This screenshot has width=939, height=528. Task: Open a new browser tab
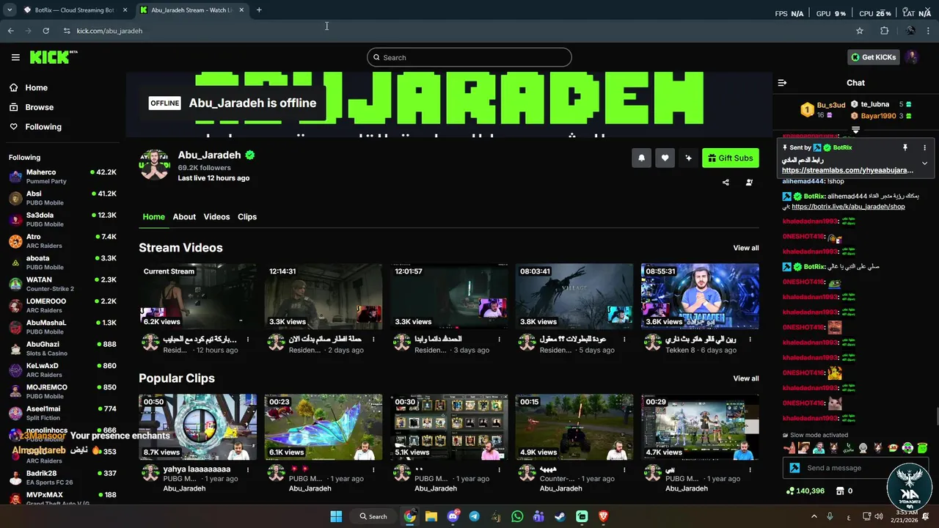click(259, 10)
